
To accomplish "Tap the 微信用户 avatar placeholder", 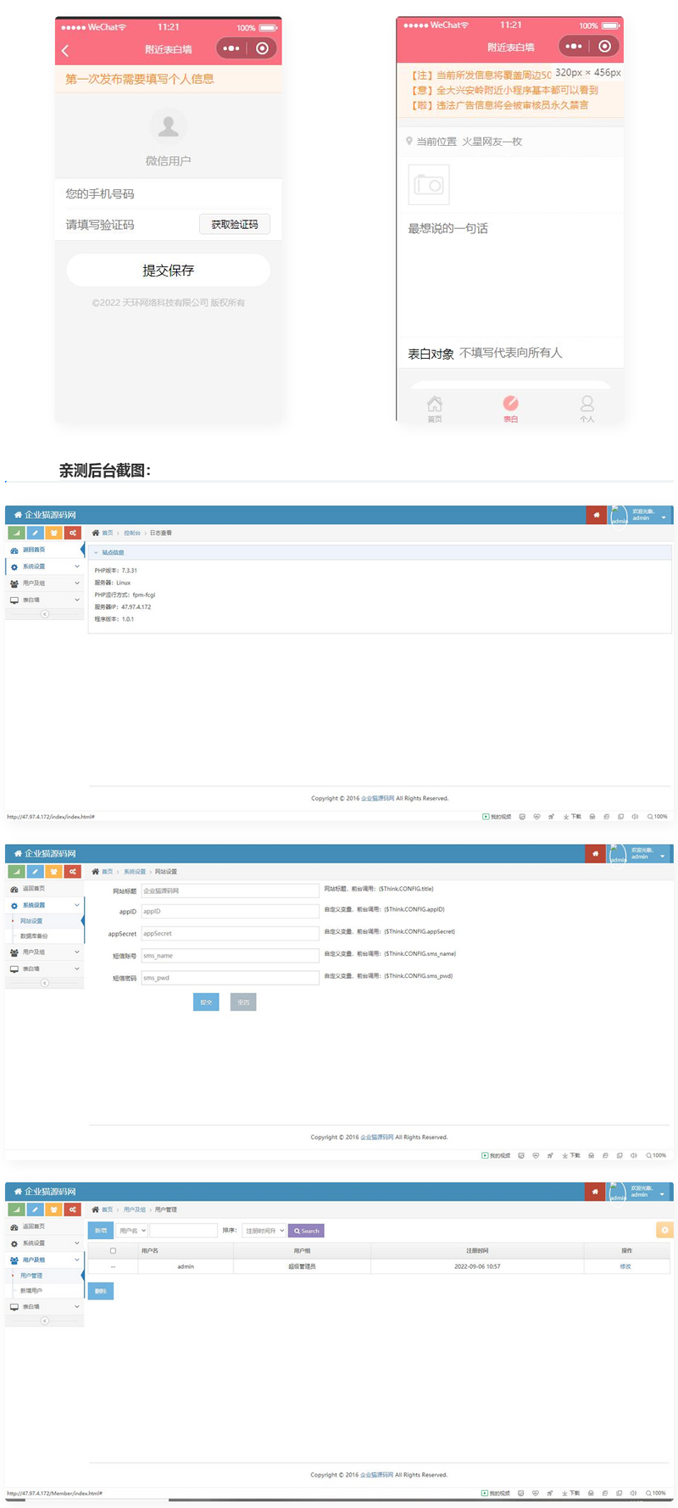I will 168,127.
